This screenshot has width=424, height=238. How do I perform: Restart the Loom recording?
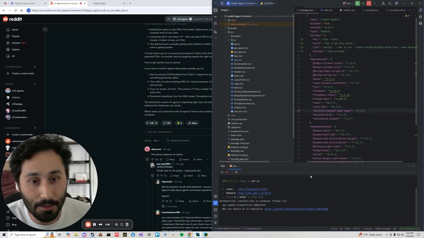click(x=122, y=224)
